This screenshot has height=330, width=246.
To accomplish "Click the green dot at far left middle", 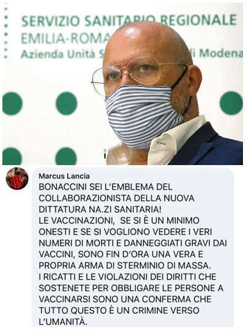I will tap(12, 104).
